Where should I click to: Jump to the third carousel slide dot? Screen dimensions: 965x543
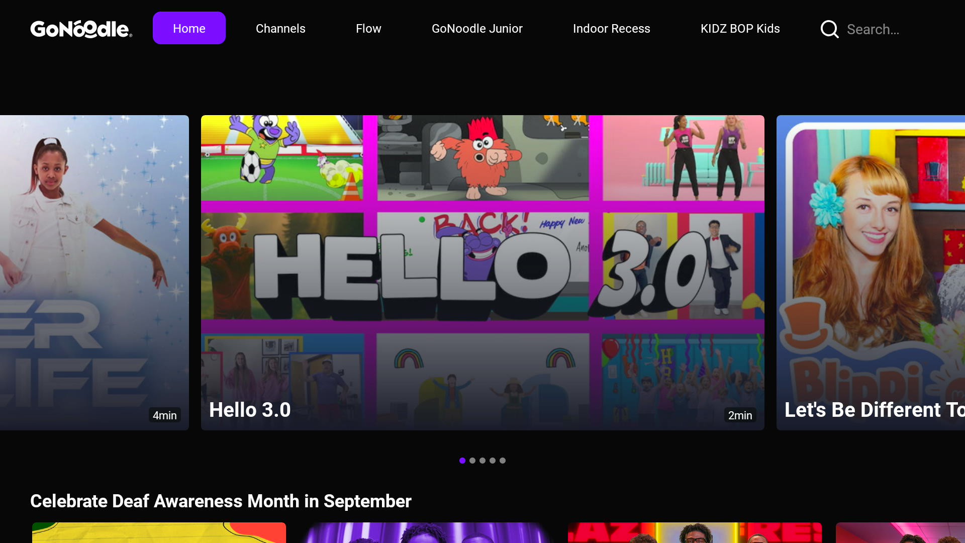point(482,460)
